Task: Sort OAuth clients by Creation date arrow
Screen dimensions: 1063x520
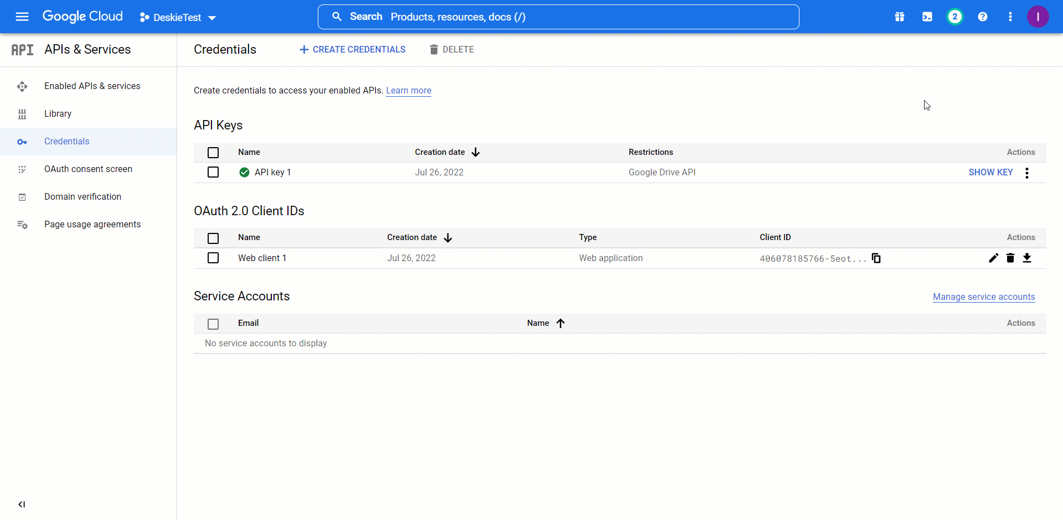Action: pyautogui.click(x=448, y=237)
